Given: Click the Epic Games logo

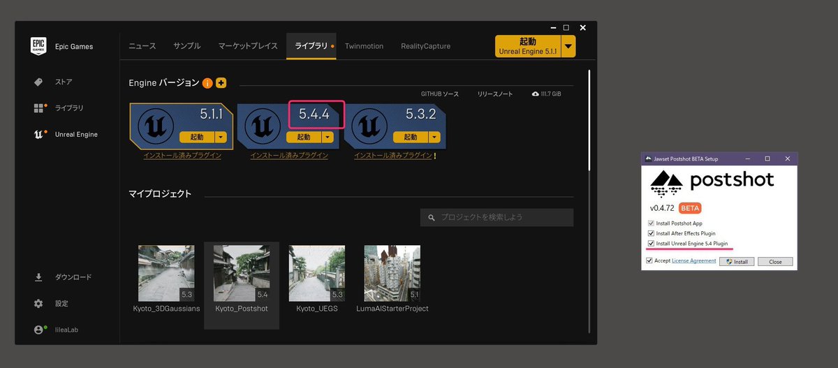Looking at the screenshot, I should [38, 46].
